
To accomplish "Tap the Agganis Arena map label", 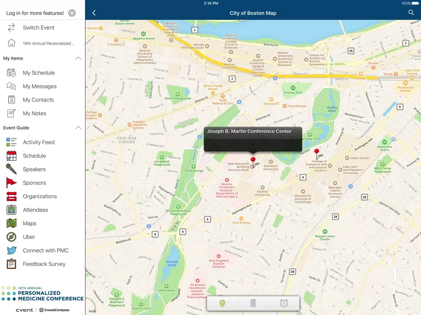I will coord(144,38).
